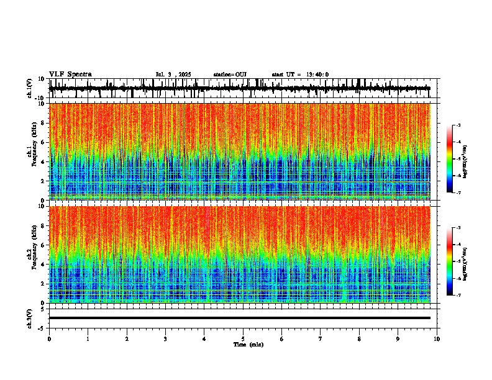Click the "10" tick on the time axis
Viewport: 492px width, 380px height.
tap(437, 339)
